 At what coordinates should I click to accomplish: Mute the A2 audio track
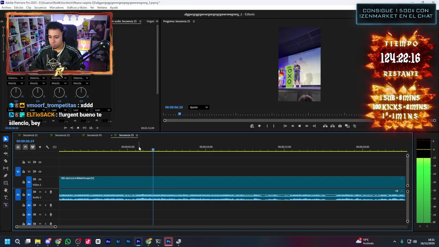point(40,205)
